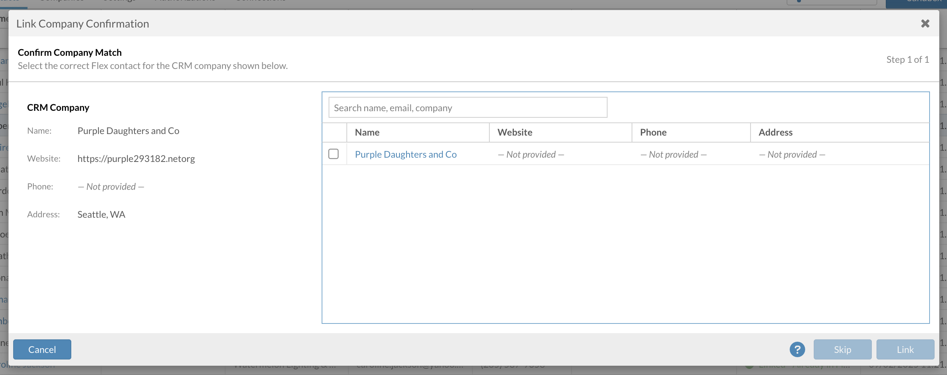The height and width of the screenshot is (375, 947).
Task: Click the Seattle, WA address value
Action: pyautogui.click(x=101, y=215)
